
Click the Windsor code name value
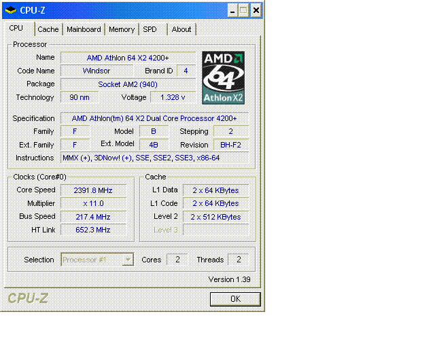(97, 71)
